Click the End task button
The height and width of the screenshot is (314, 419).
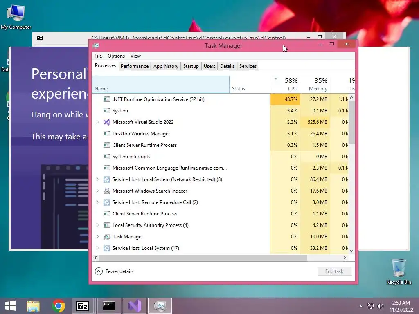pyautogui.click(x=334, y=271)
